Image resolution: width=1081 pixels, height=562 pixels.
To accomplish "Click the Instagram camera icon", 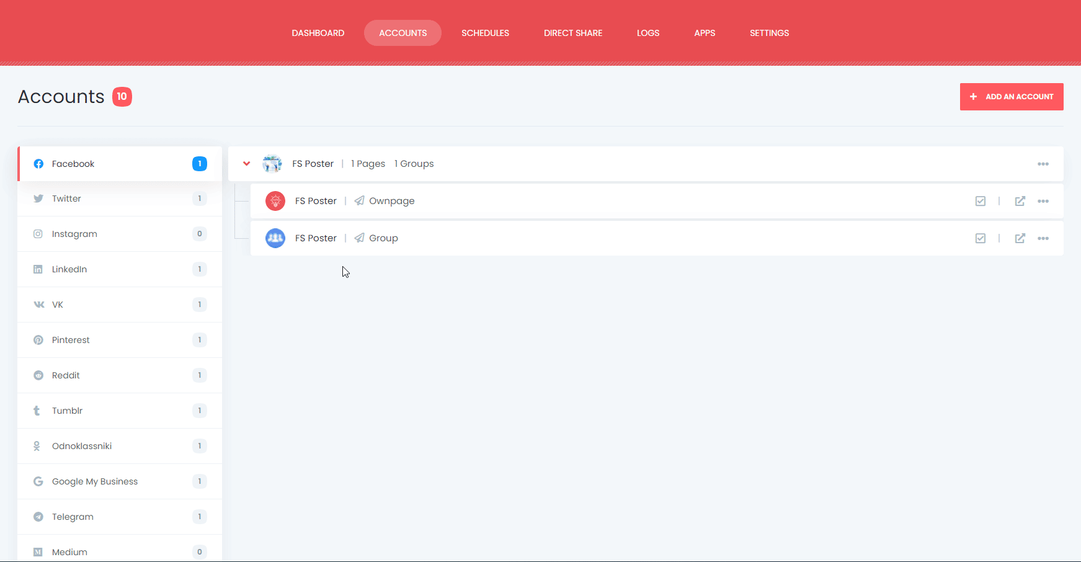I will click(38, 234).
